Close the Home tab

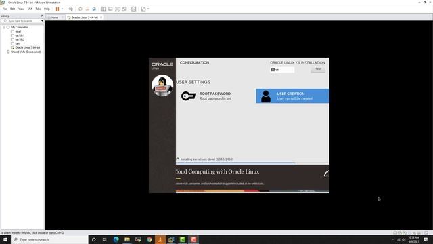(x=62, y=18)
